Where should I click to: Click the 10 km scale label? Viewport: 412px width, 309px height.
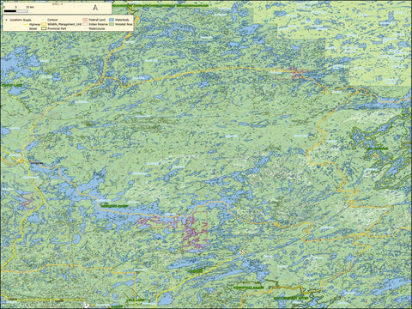pos(30,7)
